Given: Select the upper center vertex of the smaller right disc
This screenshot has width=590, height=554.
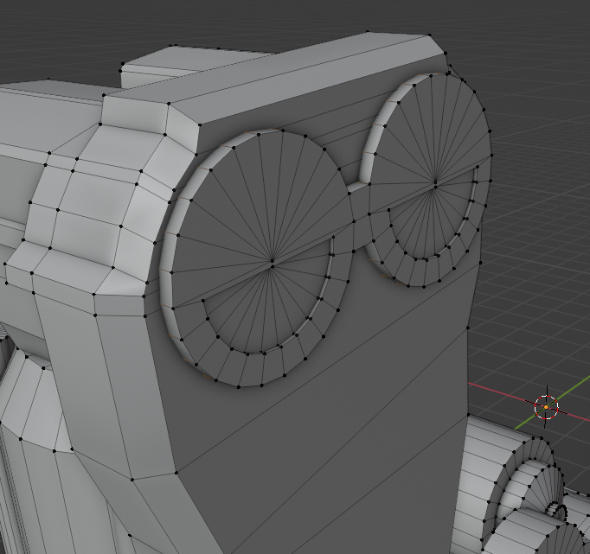Looking at the screenshot, I should pos(436,182).
